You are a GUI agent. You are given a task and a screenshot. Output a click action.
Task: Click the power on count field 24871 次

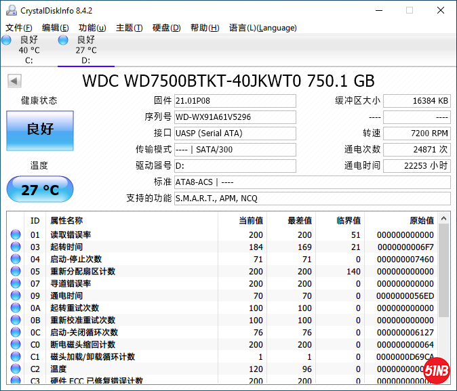tap(417, 150)
